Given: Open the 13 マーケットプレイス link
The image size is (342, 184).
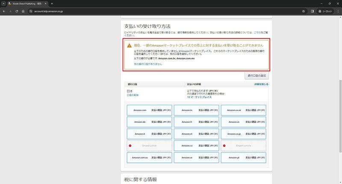Looking at the screenshot, I should (199, 97).
